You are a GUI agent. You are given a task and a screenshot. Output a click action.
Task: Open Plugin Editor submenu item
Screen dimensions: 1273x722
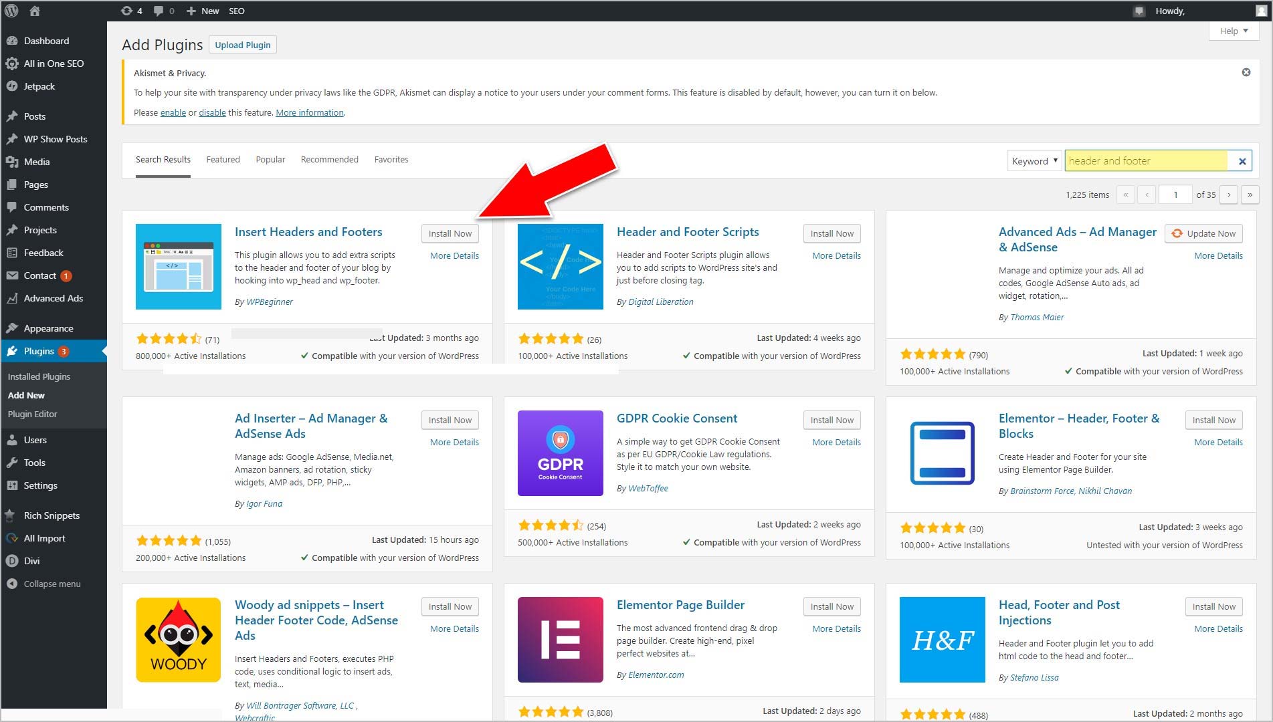pyautogui.click(x=32, y=414)
